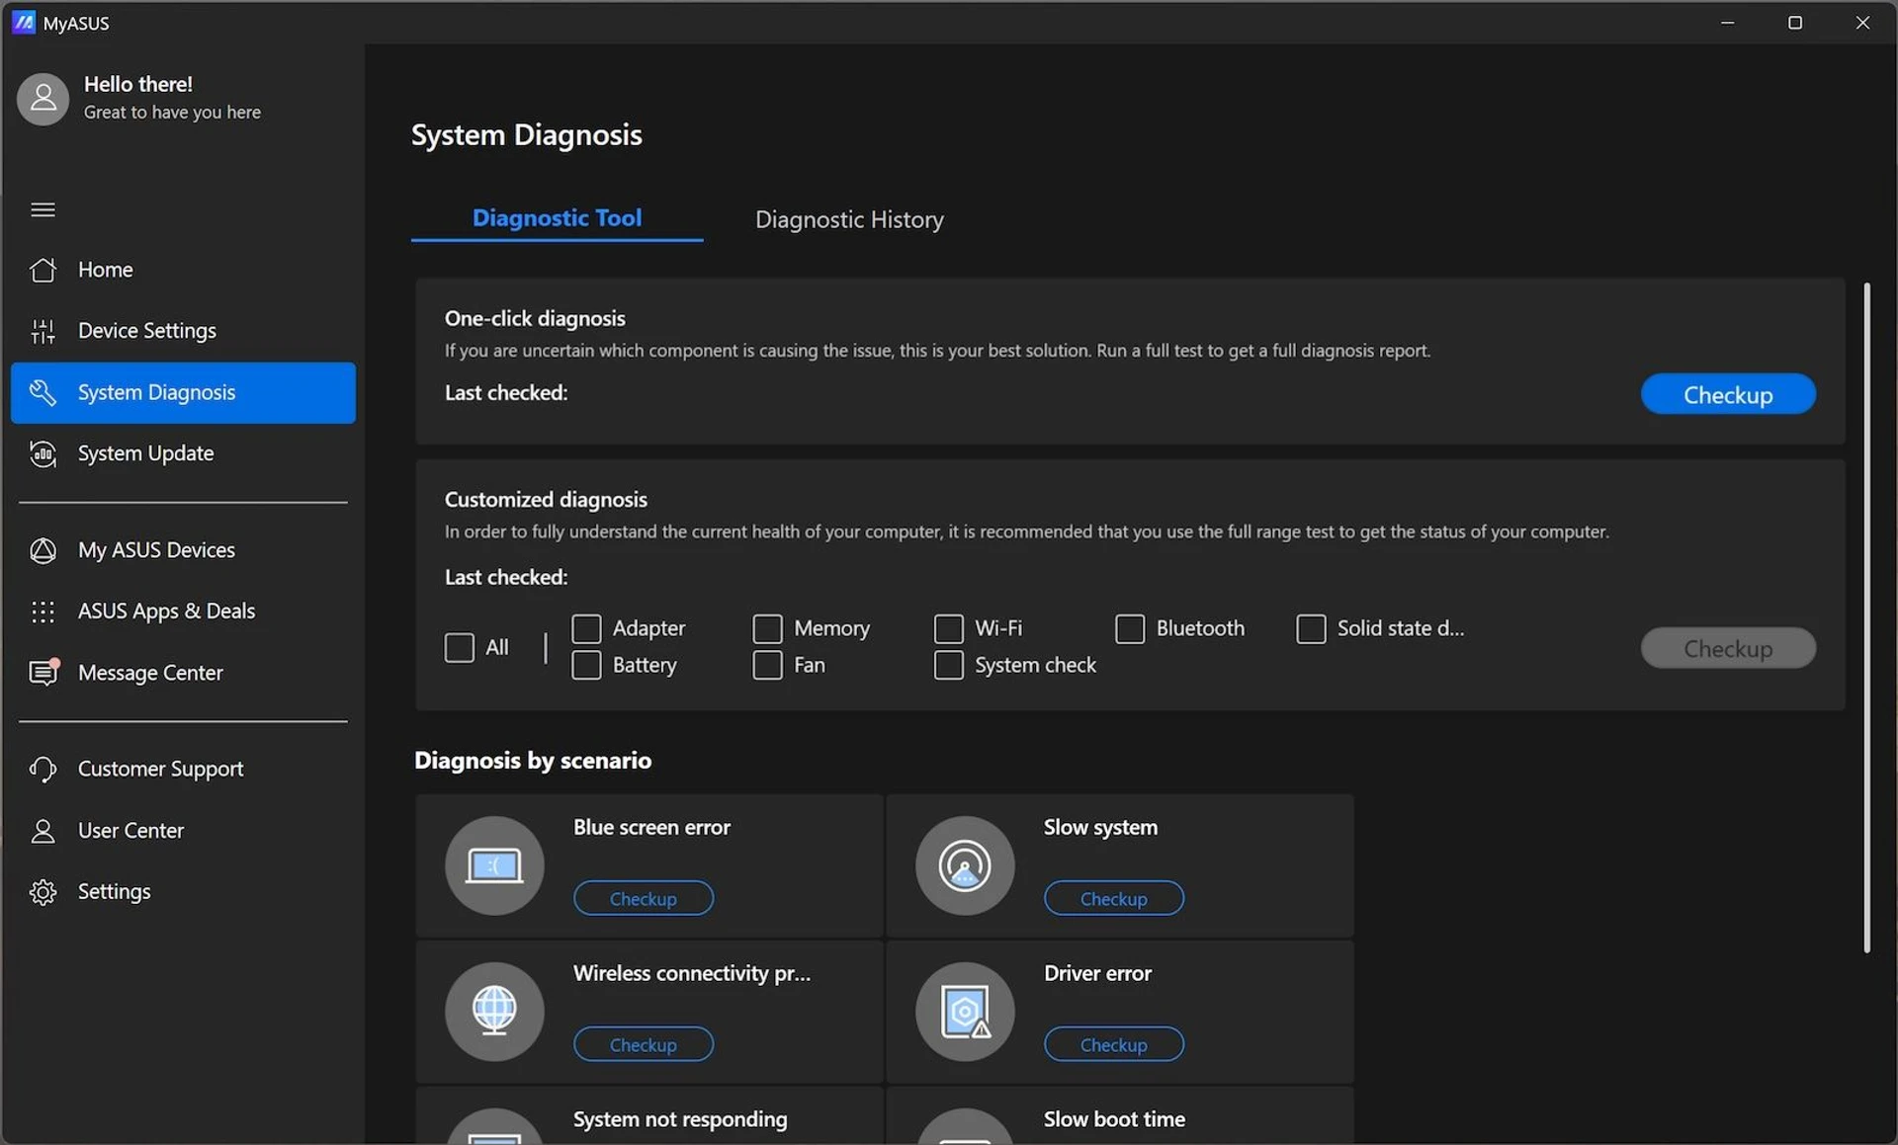This screenshot has height=1145, width=1898.
Task: Switch to the Diagnostic Tool tab
Action: (x=557, y=218)
